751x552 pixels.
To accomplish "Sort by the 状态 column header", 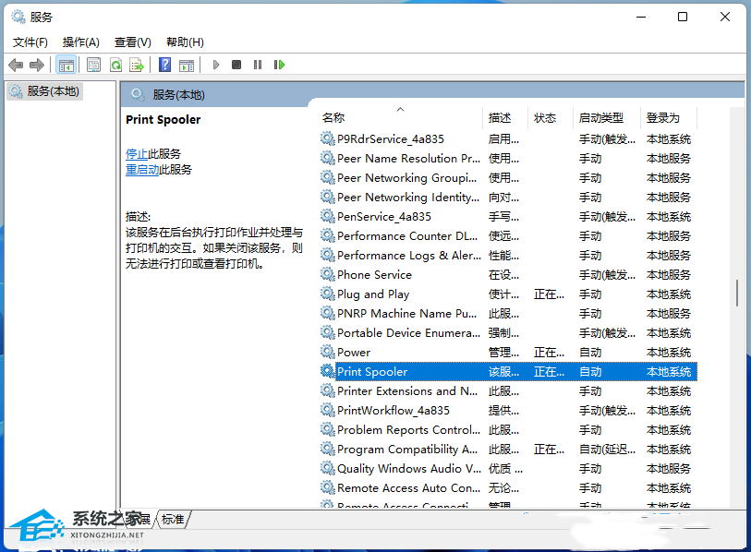I will point(551,118).
